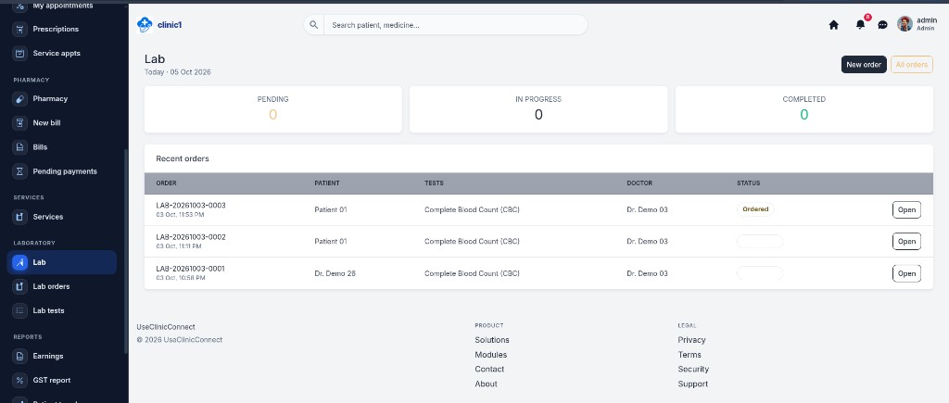Image resolution: width=949 pixels, height=403 pixels.
Task: Click the About footer link
Action: point(486,384)
